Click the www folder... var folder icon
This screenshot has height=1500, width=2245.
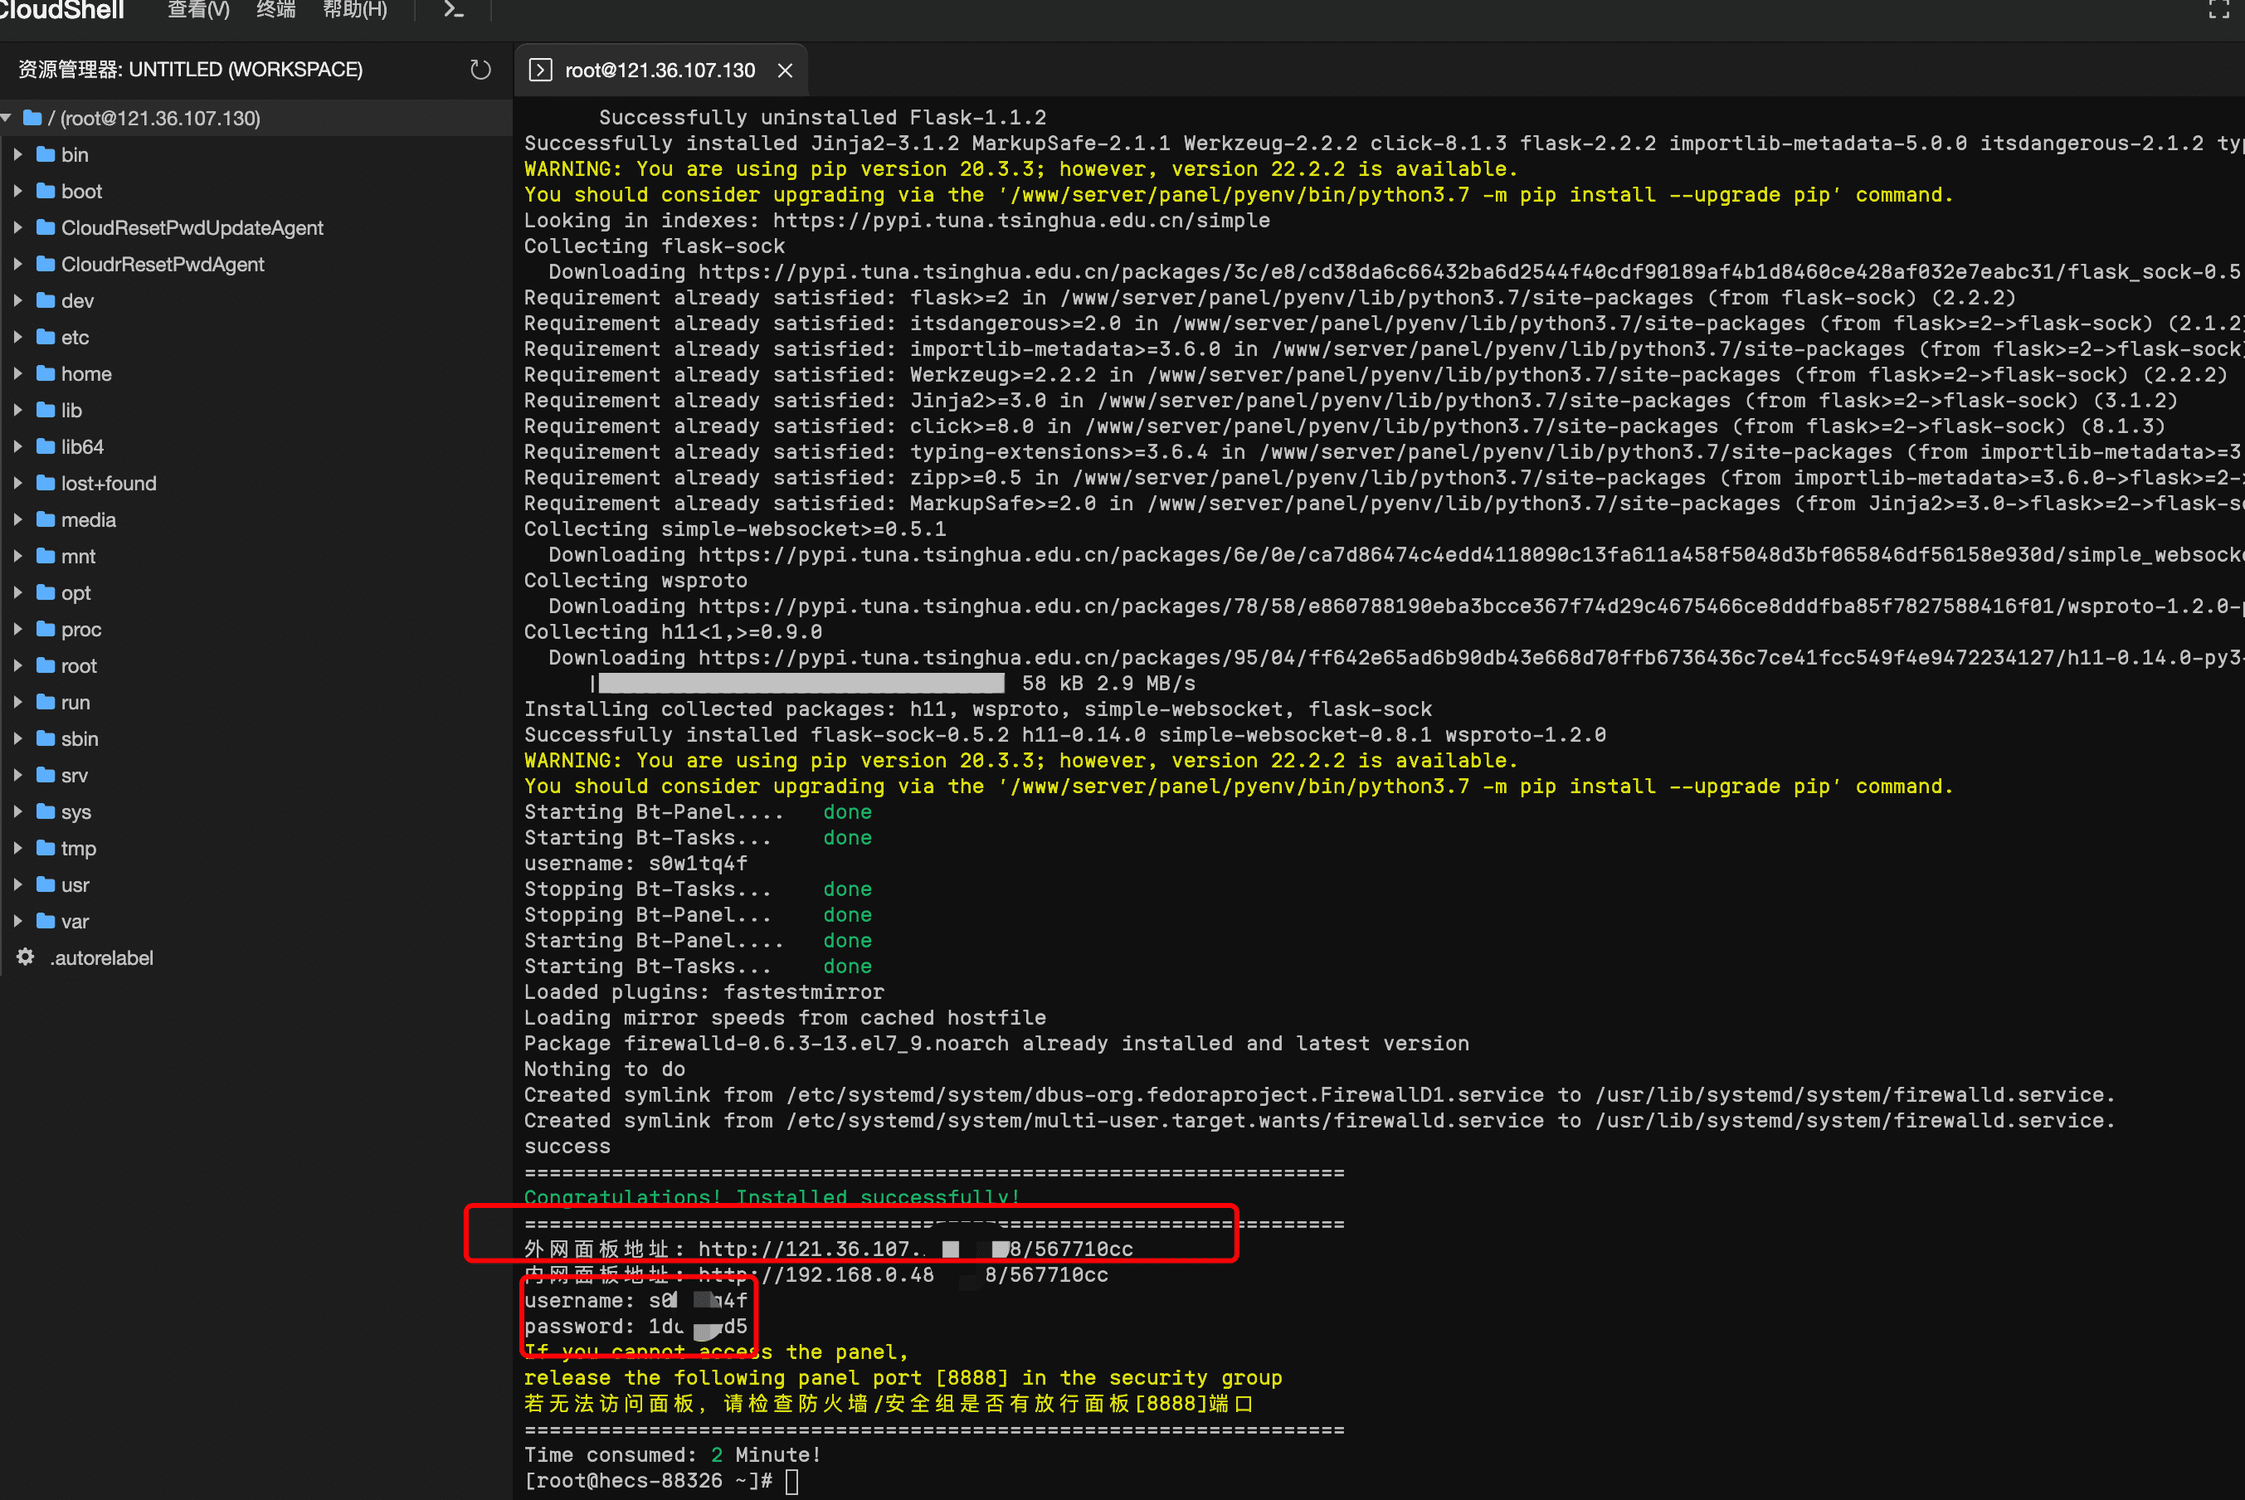[45, 921]
